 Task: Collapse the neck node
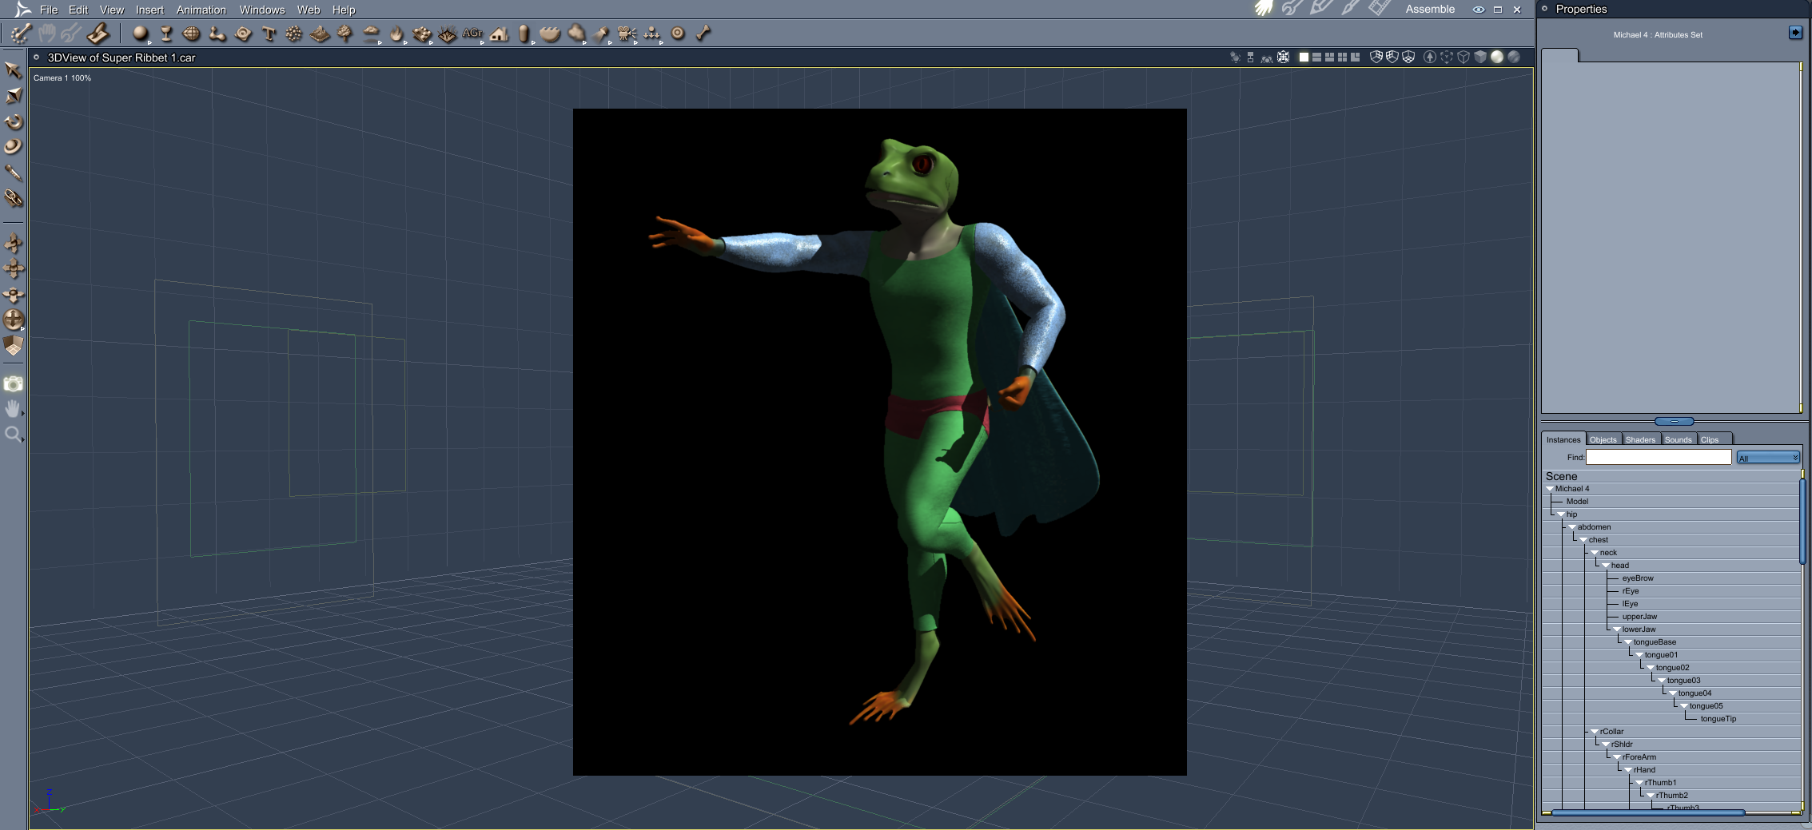1595,553
